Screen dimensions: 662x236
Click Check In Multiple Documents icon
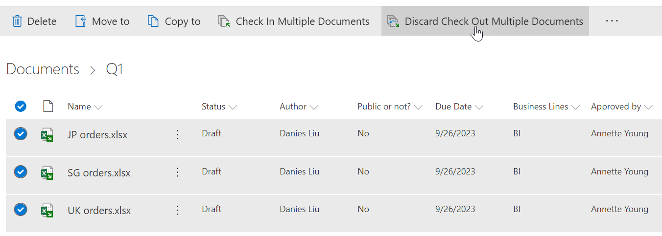[224, 21]
